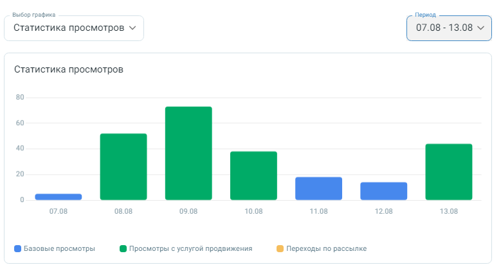
Task: Click the '13.08' axis date label
Action: (449, 211)
